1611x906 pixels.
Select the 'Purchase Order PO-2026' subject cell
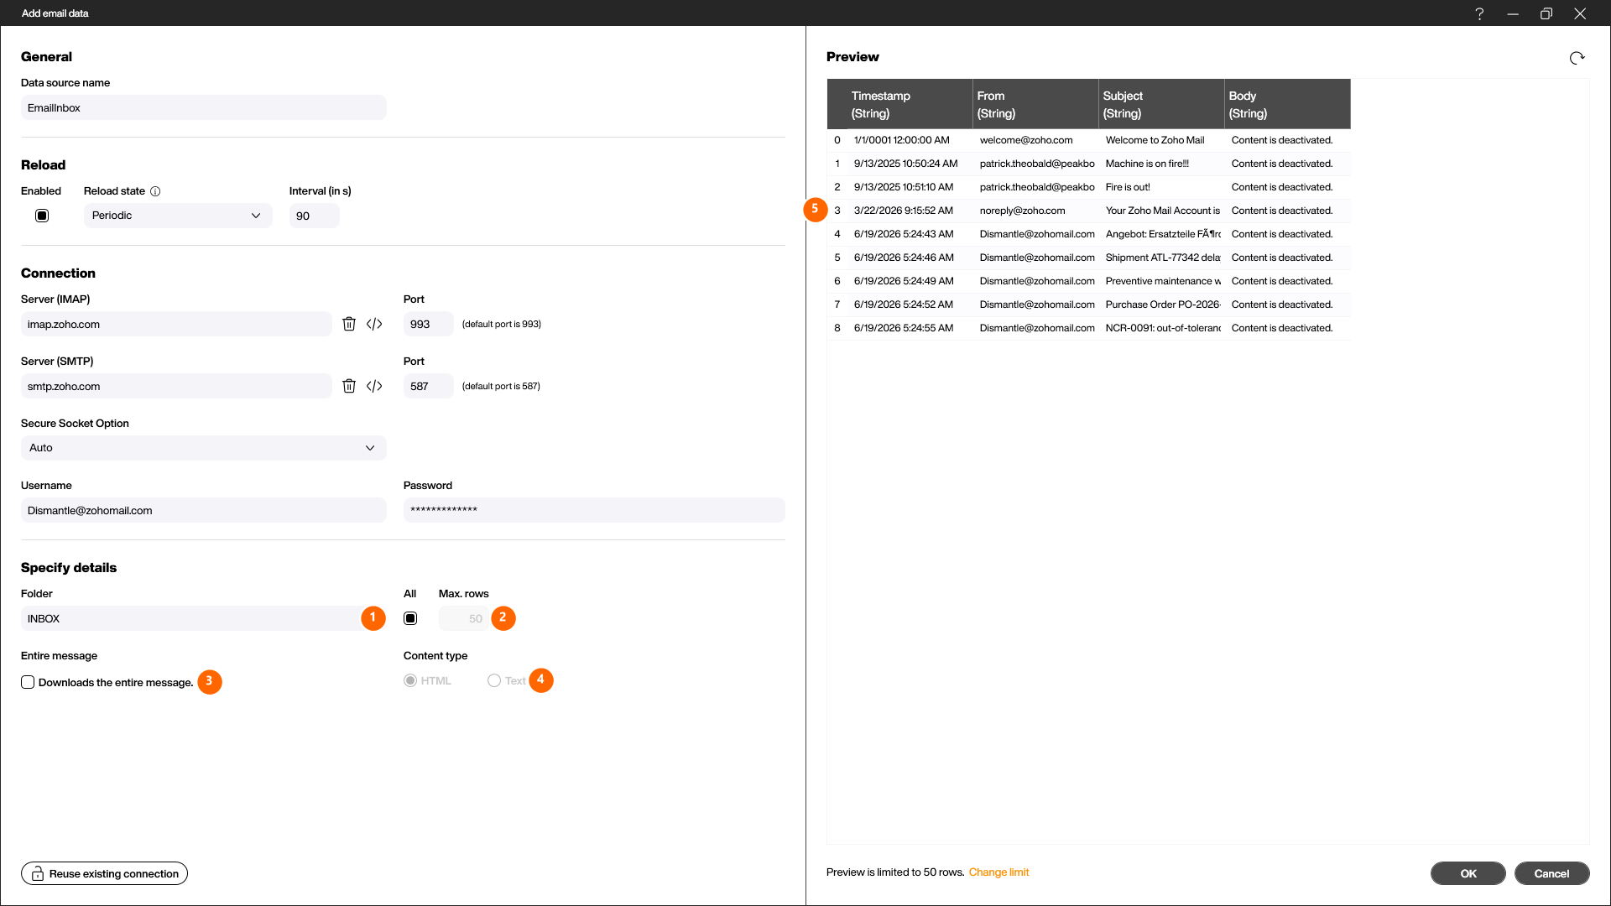(1161, 305)
